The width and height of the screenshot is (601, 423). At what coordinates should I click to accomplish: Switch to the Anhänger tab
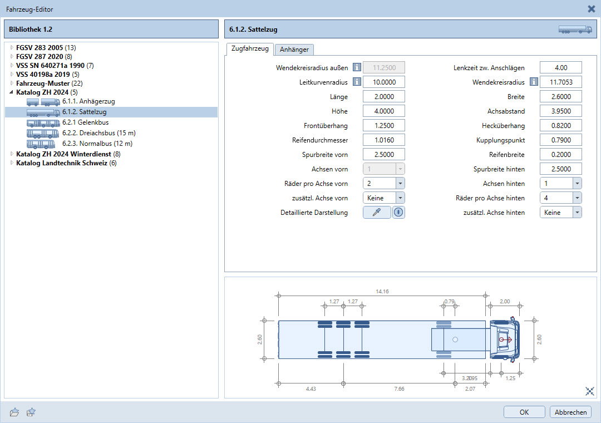pyautogui.click(x=294, y=50)
